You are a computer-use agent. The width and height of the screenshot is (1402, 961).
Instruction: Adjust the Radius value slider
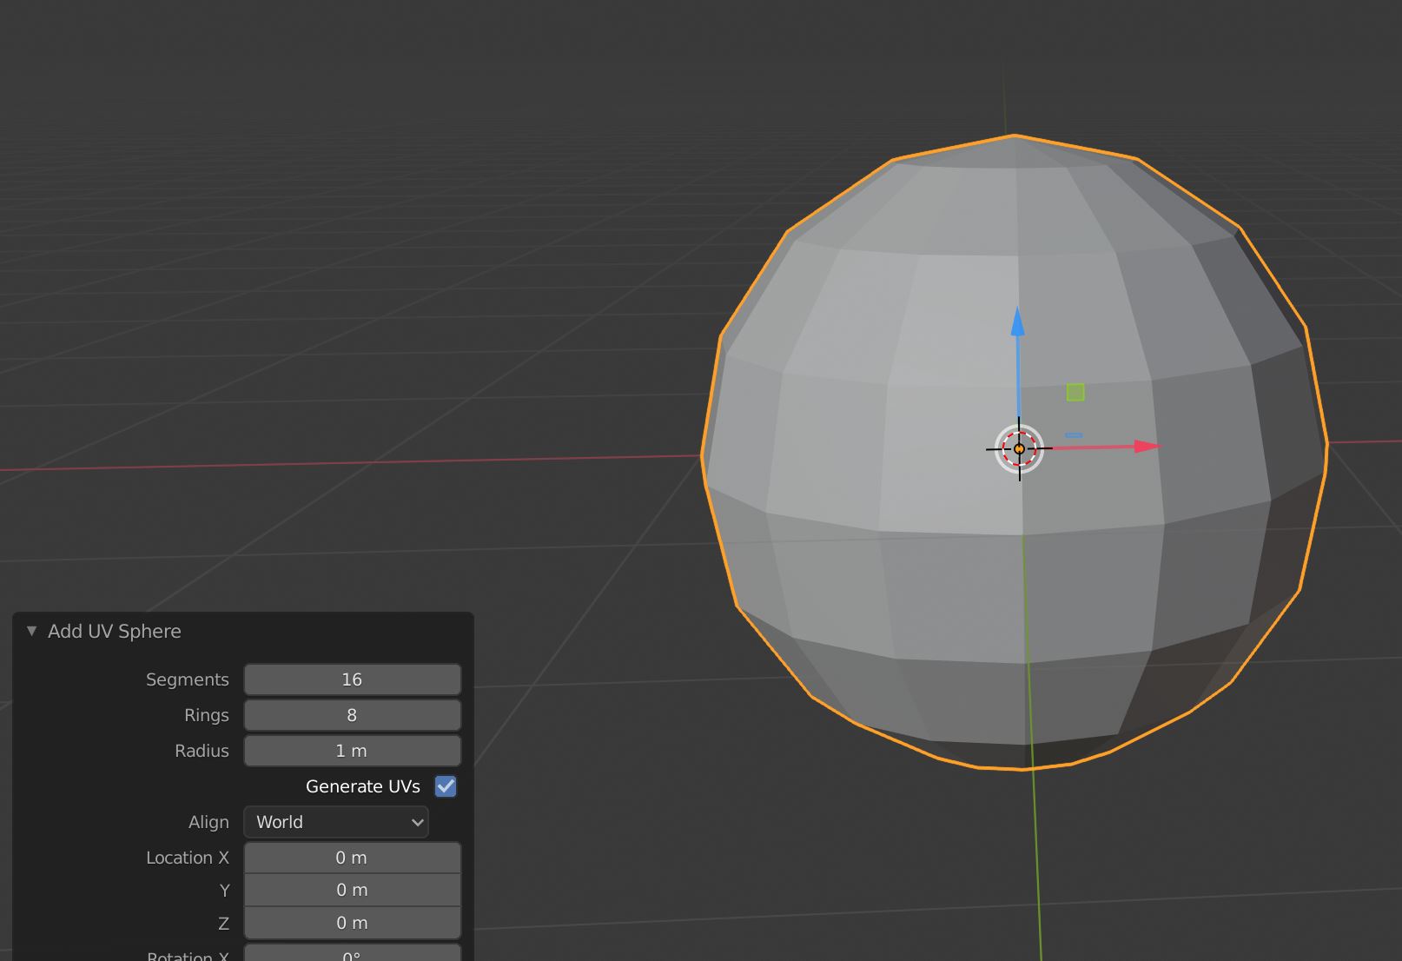[352, 750]
